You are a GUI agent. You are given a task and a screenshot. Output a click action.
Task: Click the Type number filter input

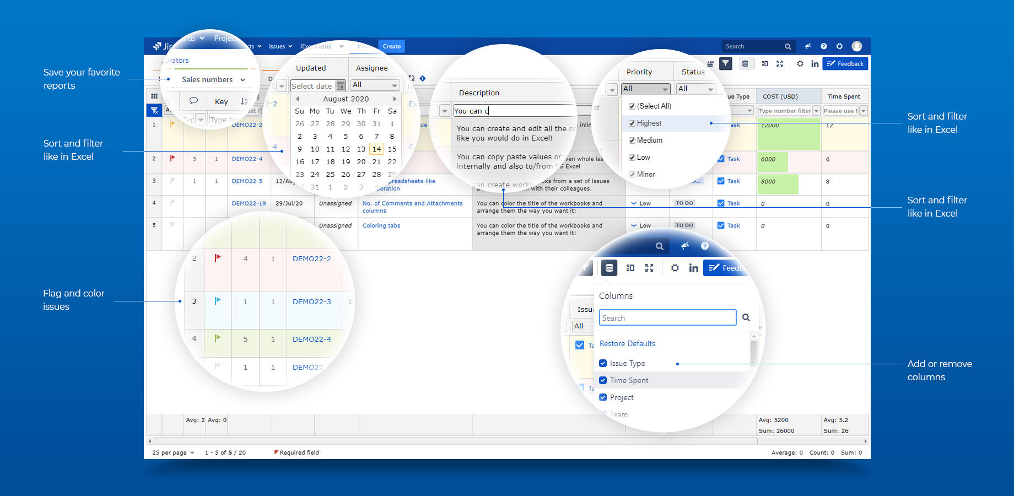click(785, 111)
